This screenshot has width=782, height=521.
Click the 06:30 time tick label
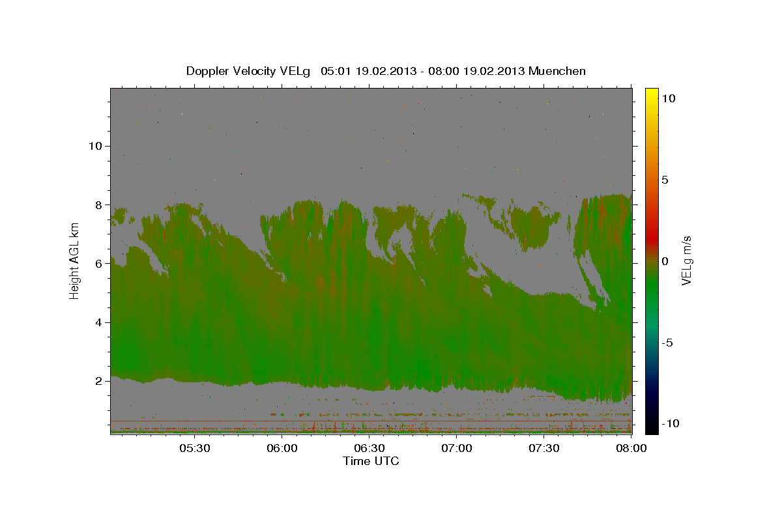[x=369, y=448]
